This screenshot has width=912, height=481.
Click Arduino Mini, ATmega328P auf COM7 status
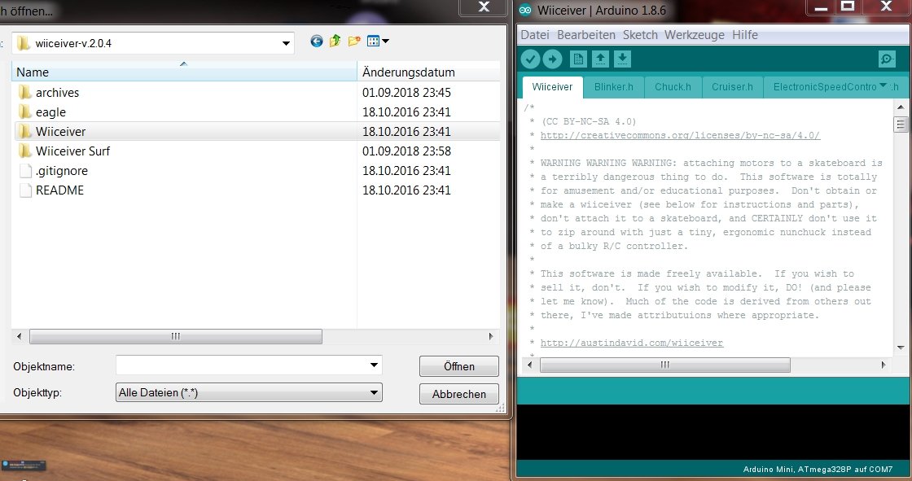point(818,469)
